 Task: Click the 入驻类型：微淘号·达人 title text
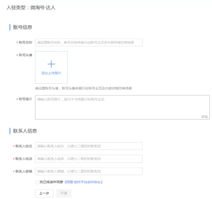coord(31,8)
